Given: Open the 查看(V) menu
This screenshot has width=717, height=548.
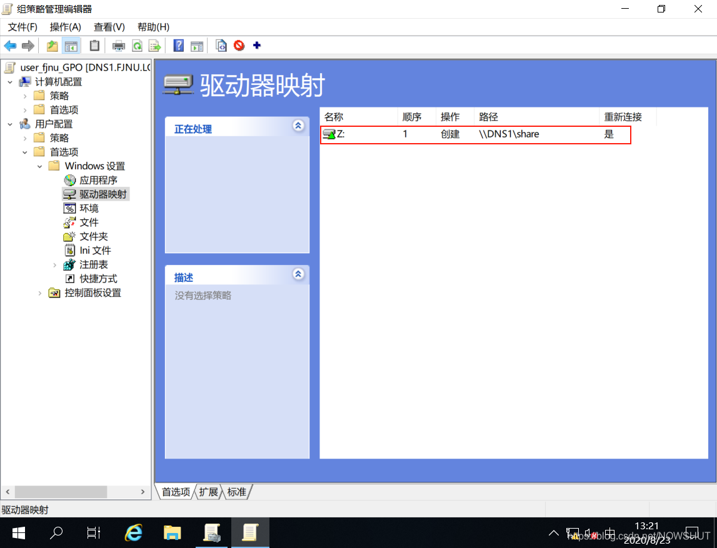Looking at the screenshot, I should tap(108, 27).
